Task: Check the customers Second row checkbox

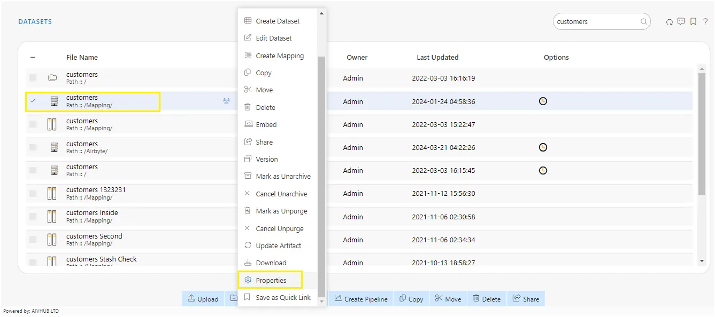Action: pyautogui.click(x=33, y=240)
